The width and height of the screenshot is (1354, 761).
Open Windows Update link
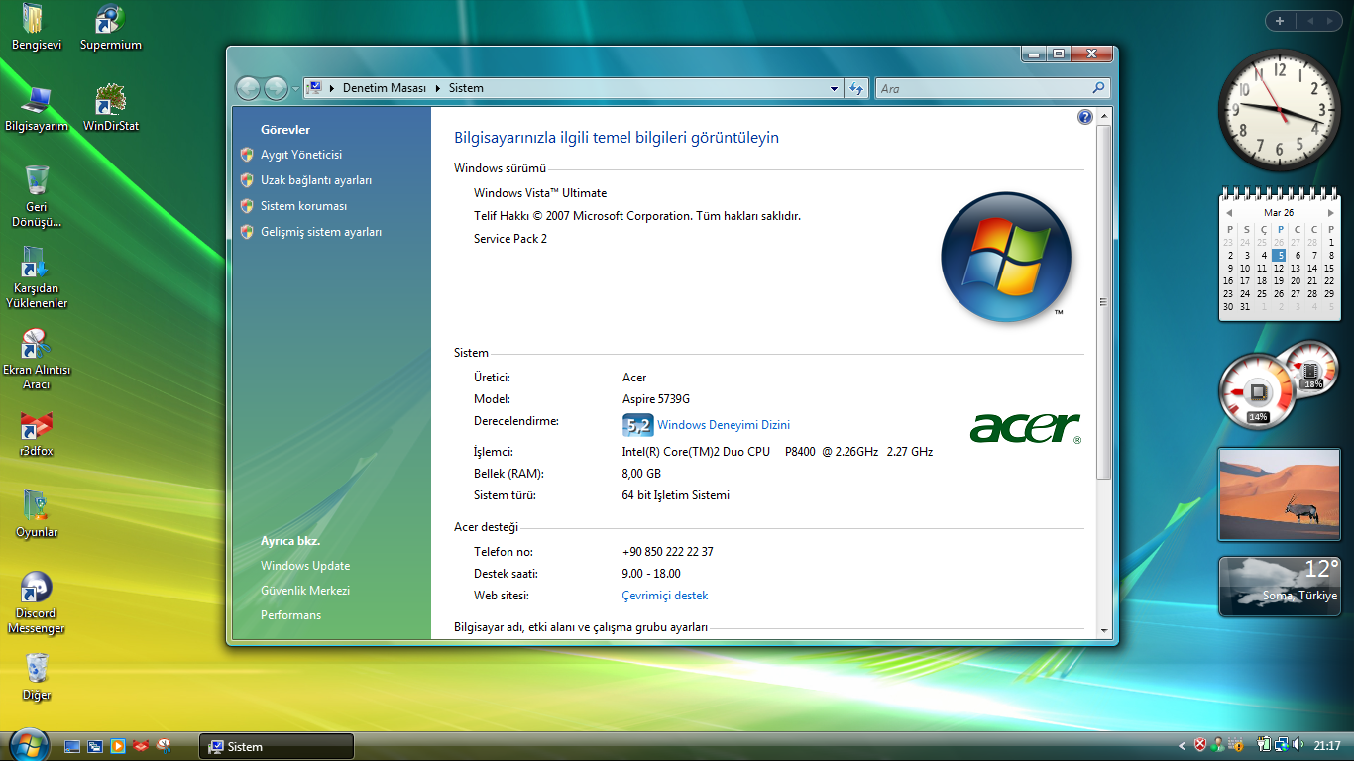(x=305, y=566)
